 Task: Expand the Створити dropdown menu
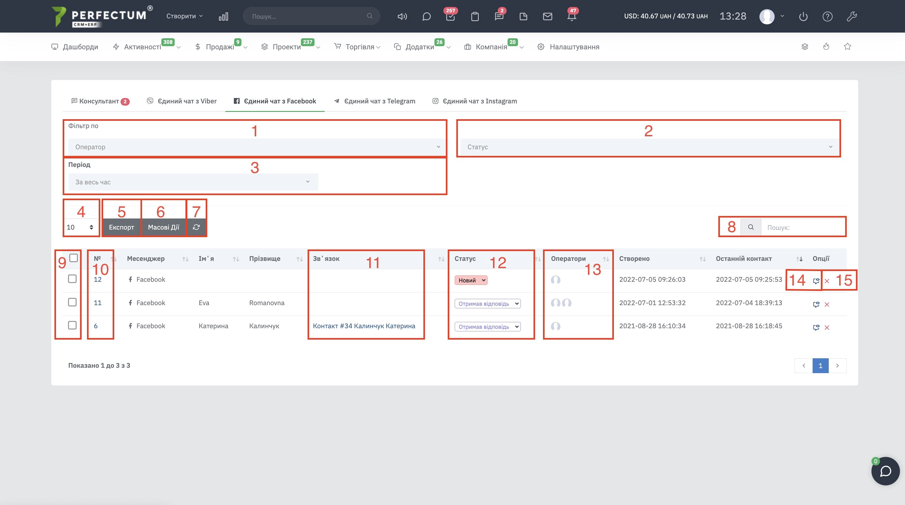coord(184,16)
